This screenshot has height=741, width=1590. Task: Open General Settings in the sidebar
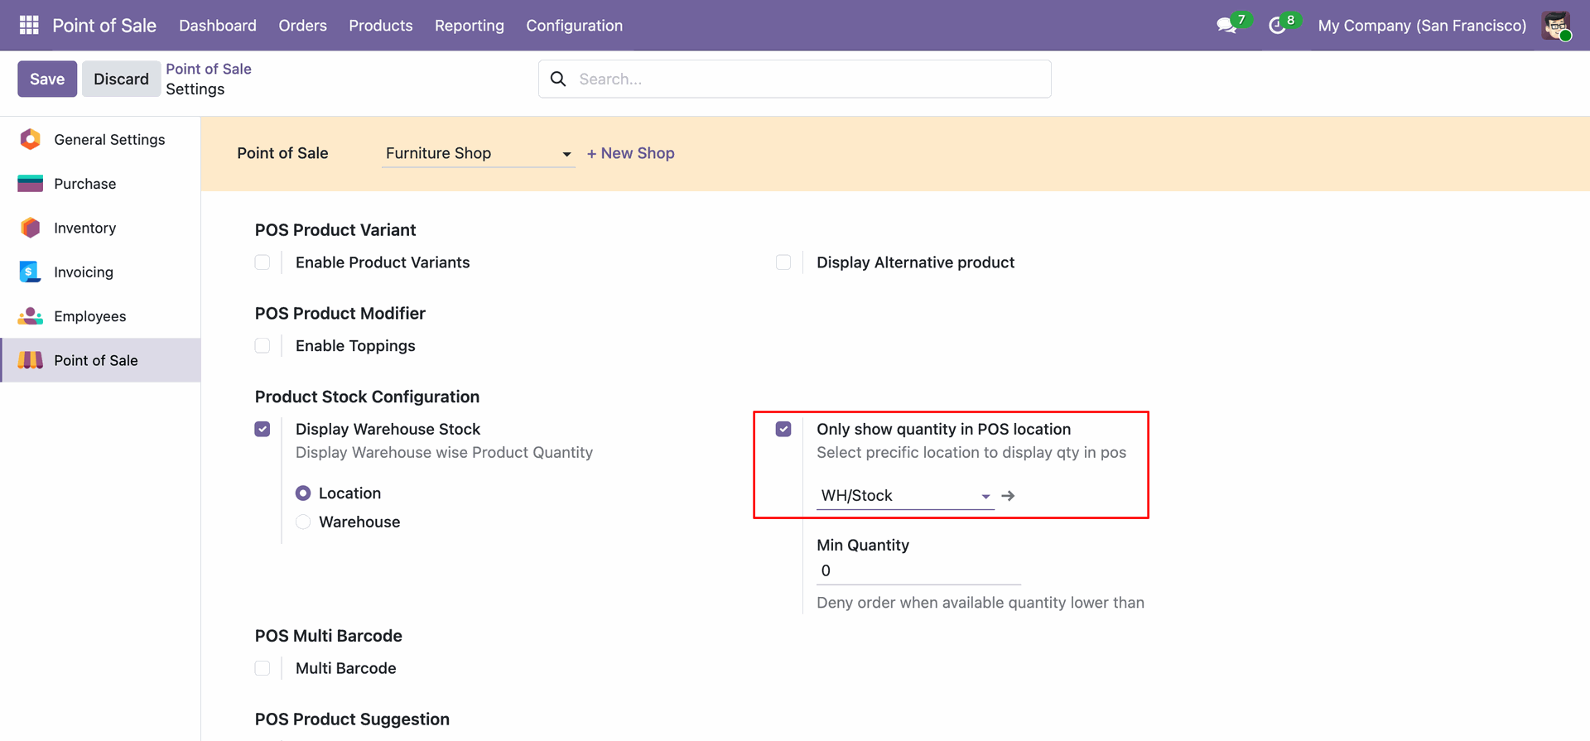(x=100, y=139)
